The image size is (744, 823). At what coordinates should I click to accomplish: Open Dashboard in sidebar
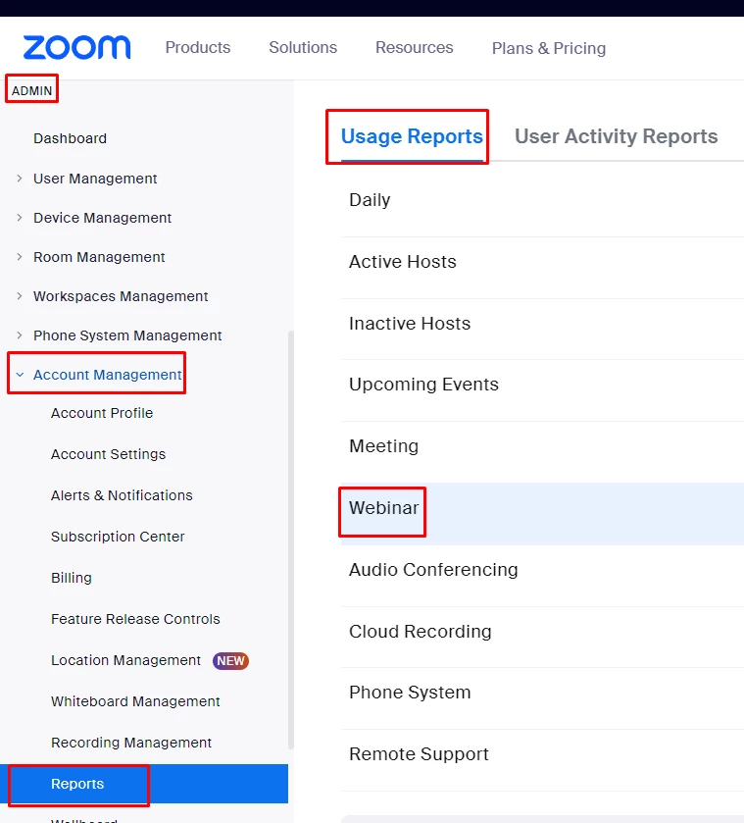(70, 138)
